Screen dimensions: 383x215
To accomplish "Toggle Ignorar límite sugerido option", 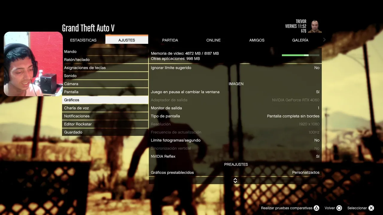I will pyautogui.click(x=235, y=68).
